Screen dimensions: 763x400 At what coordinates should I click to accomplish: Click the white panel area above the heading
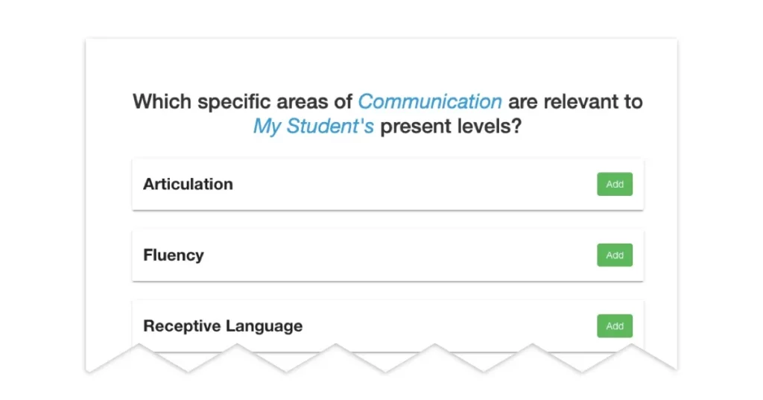tap(381, 63)
